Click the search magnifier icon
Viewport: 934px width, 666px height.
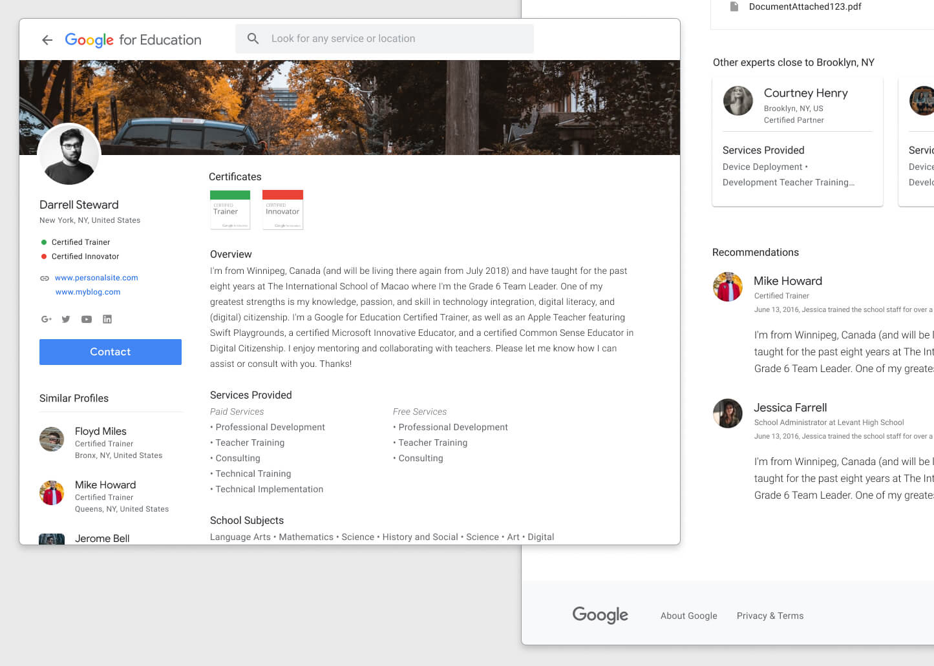point(253,39)
